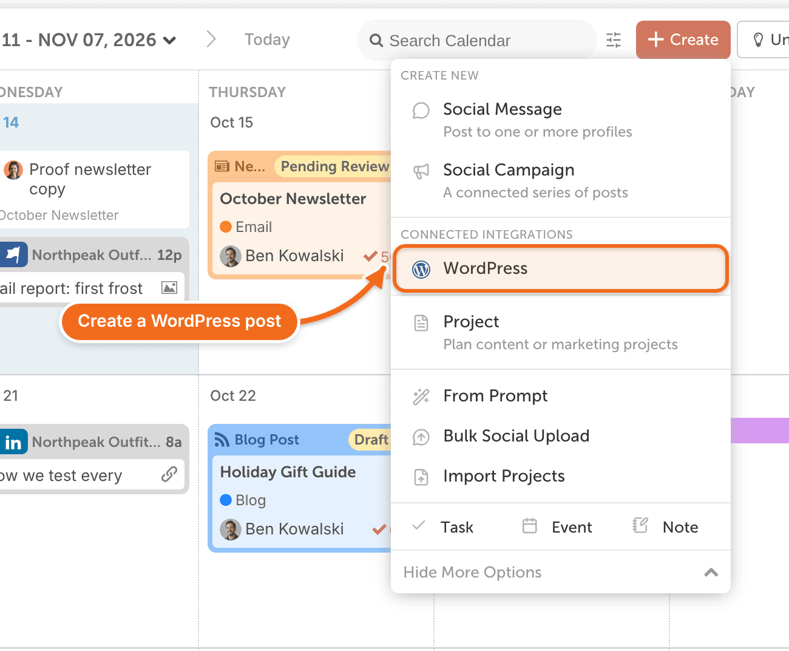Select the Social Campaign megaphone icon
This screenshot has height=651, width=789.
[421, 171]
